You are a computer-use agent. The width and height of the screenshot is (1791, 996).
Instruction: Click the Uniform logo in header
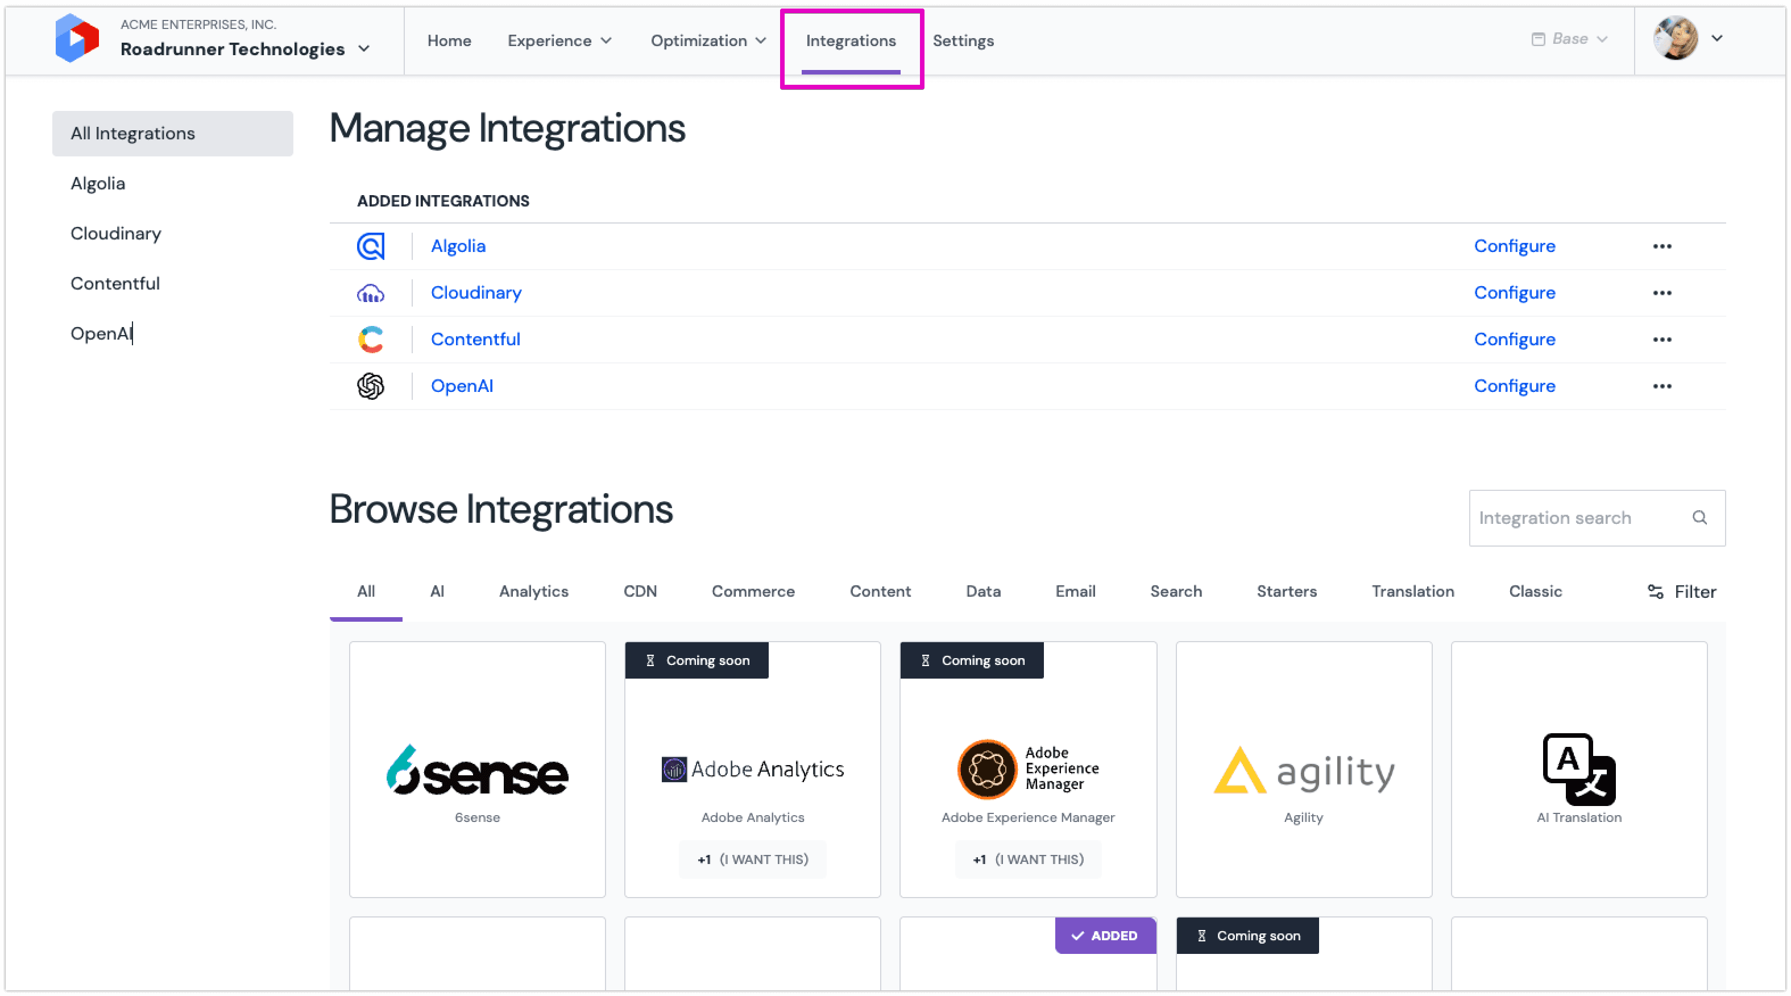tap(77, 38)
